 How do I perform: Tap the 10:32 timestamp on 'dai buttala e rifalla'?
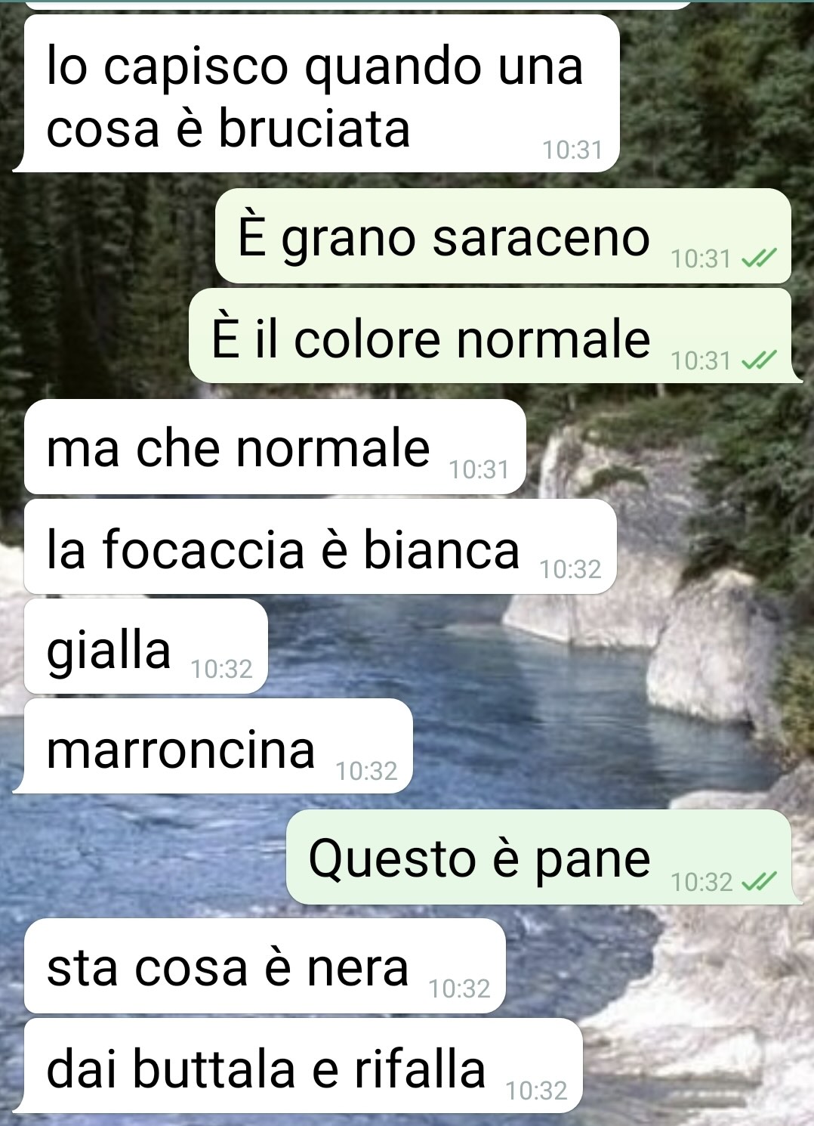coord(536,1090)
